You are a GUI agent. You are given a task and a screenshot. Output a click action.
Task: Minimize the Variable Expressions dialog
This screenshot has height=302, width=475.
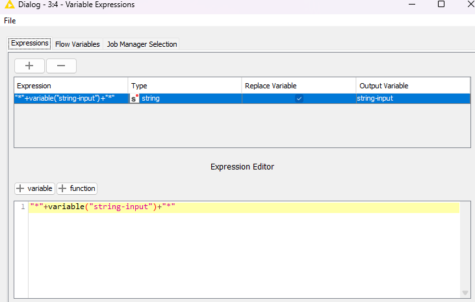pos(411,5)
